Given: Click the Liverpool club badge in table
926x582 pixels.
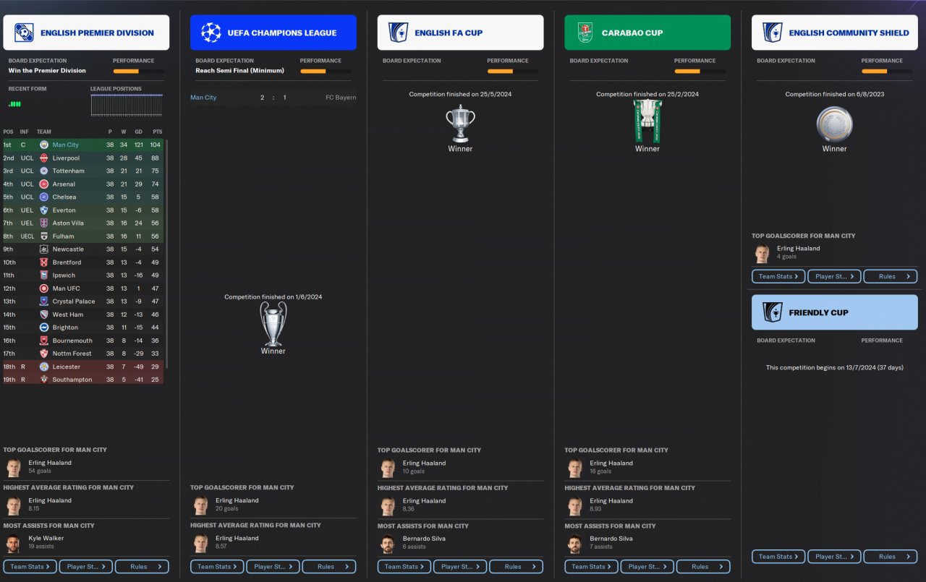Looking at the screenshot, I should [x=43, y=158].
